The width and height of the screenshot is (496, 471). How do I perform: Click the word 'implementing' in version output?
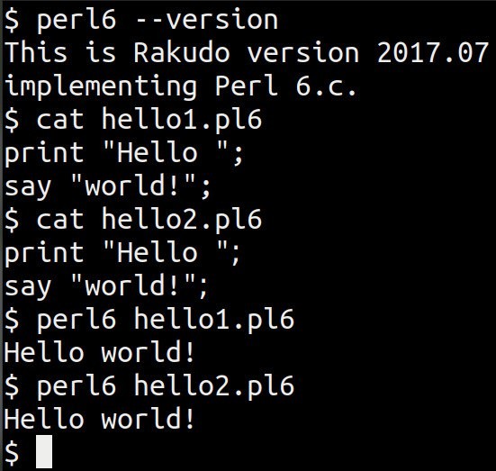point(101,86)
